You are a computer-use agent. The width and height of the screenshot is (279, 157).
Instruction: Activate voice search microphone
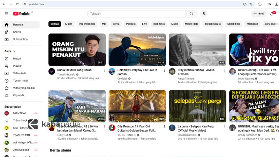204,14
